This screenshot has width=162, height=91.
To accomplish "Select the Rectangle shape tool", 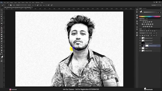I will coord(2,48).
